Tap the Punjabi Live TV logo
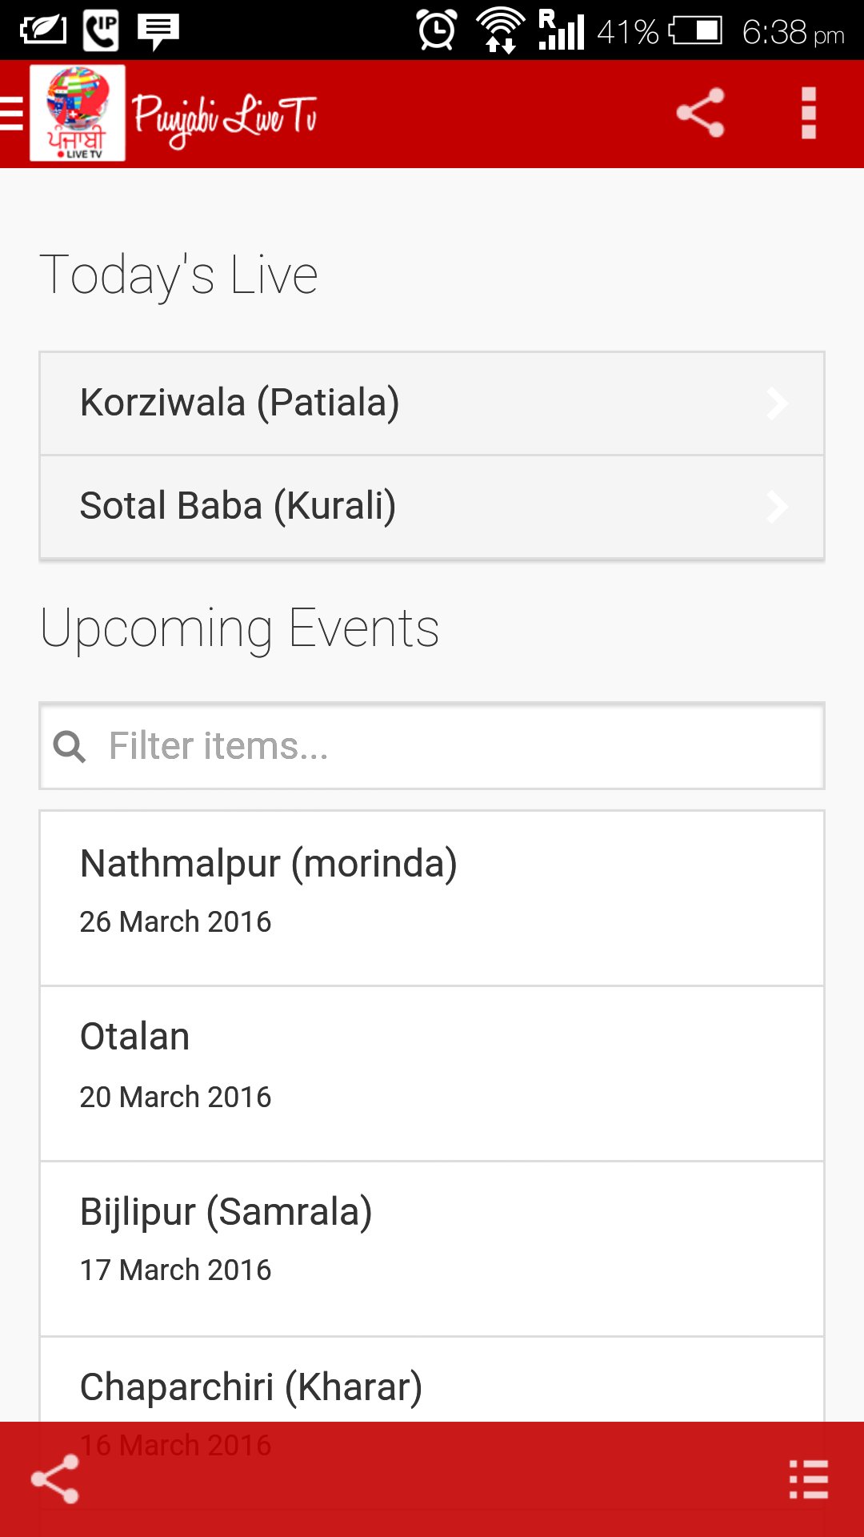Viewport: 864px width, 1537px height. click(78, 113)
